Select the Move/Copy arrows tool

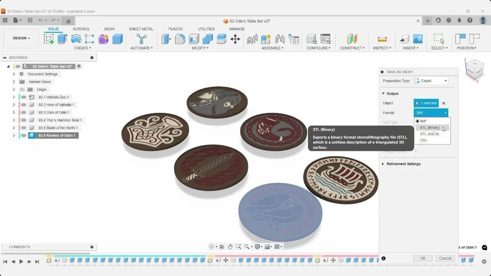(x=235, y=39)
